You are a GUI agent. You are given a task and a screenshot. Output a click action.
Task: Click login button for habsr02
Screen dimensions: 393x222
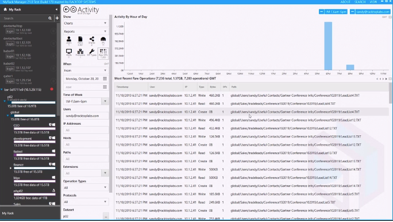tap(10, 69)
